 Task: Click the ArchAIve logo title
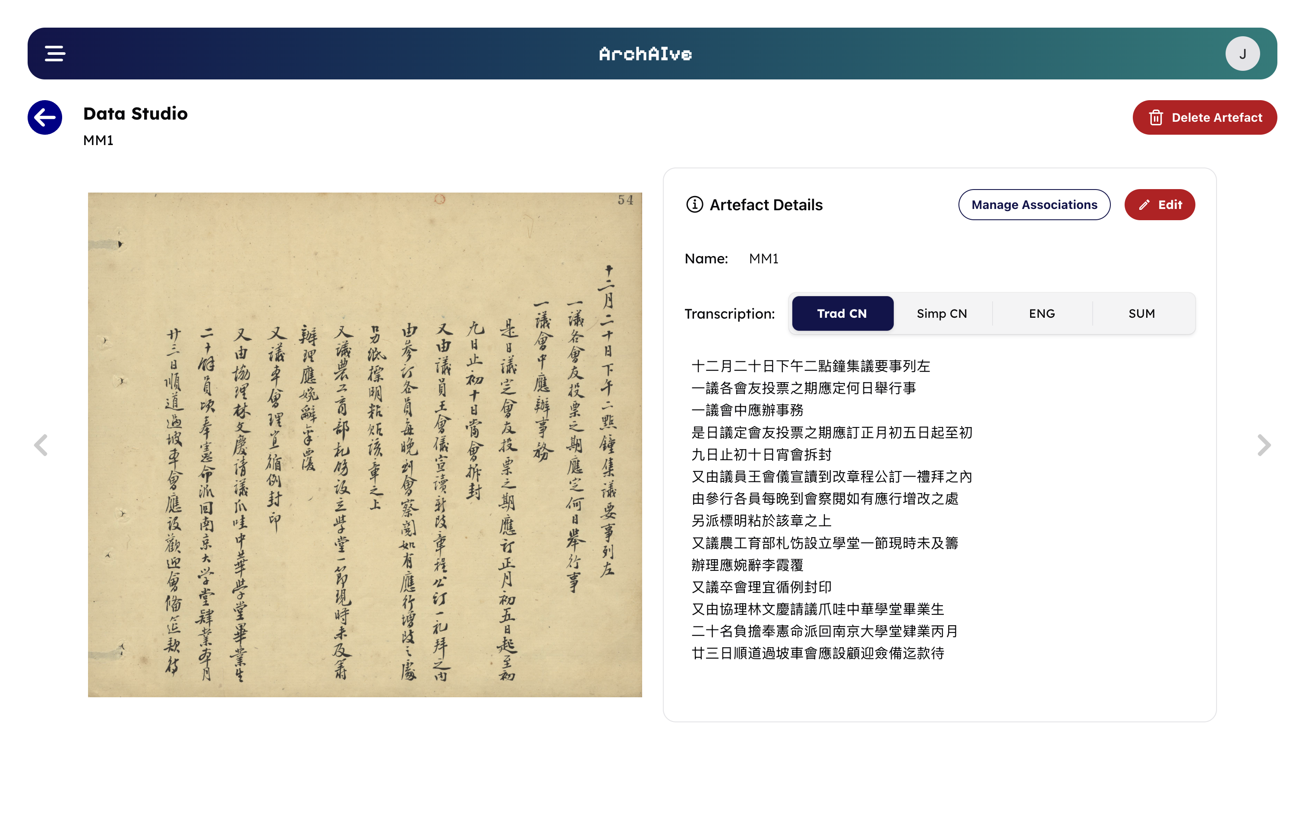(x=645, y=54)
